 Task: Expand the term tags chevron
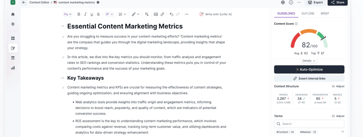coord(343,132)
